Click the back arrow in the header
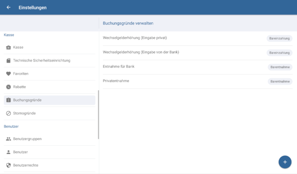This screenshot has width=297, height=174. (8, 8)
